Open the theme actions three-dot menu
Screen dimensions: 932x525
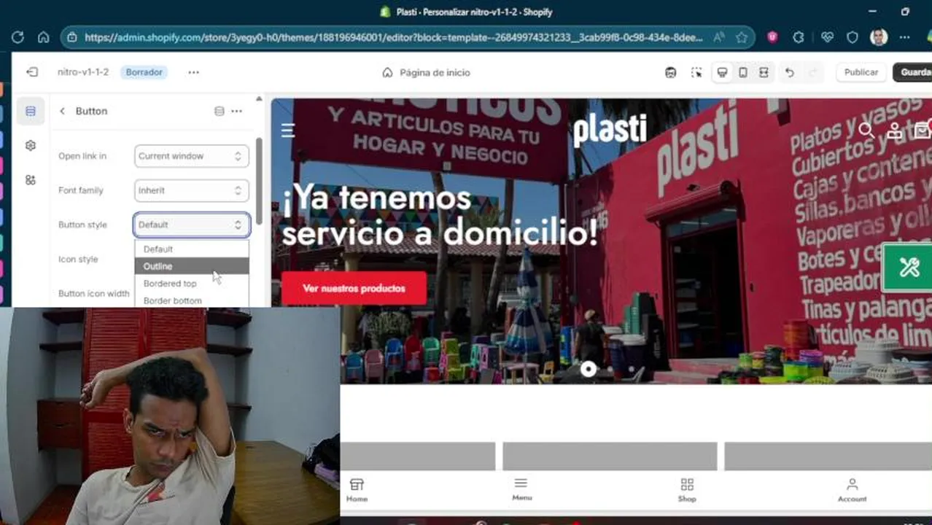tap(193, 72)
